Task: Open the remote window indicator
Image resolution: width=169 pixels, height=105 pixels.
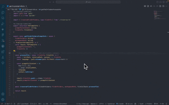Action: (x=2, y=104)
